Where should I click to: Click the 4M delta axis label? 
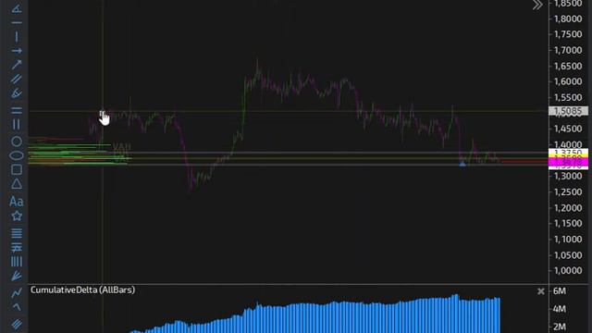[560, 309]
